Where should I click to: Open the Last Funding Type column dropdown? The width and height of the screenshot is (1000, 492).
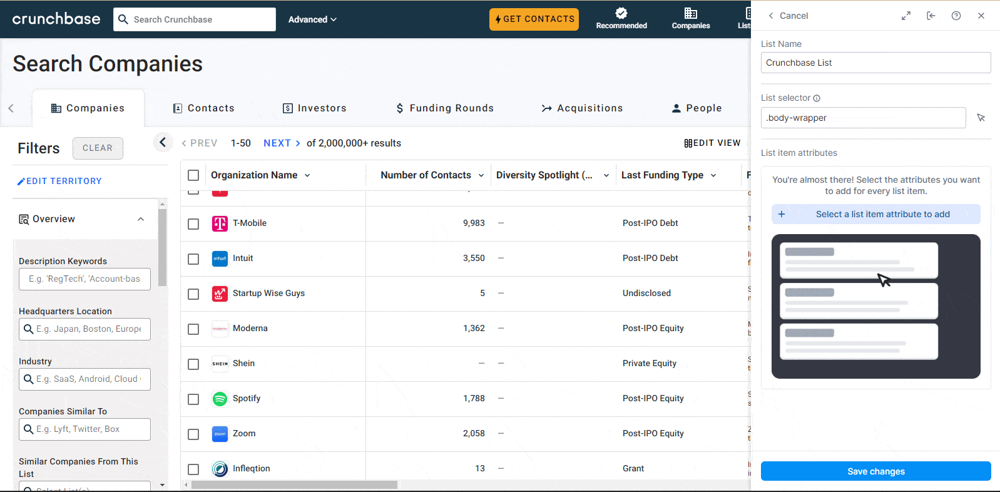(x=713, y=175)
